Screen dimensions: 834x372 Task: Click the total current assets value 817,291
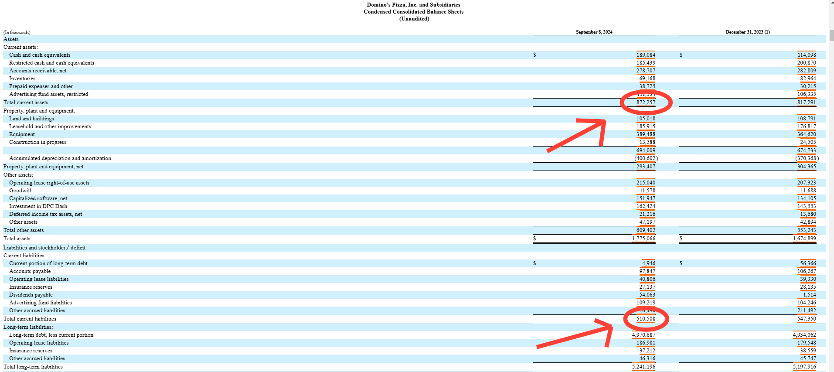coord(807,102)
